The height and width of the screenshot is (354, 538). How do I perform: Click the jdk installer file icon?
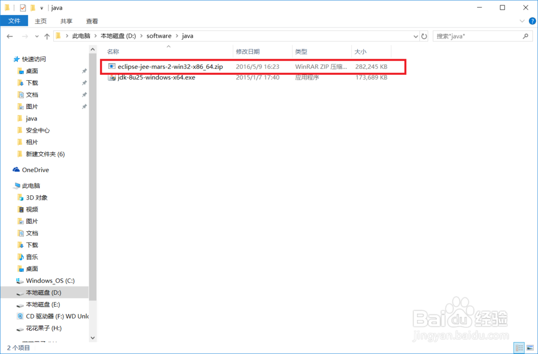coord(111,77)
